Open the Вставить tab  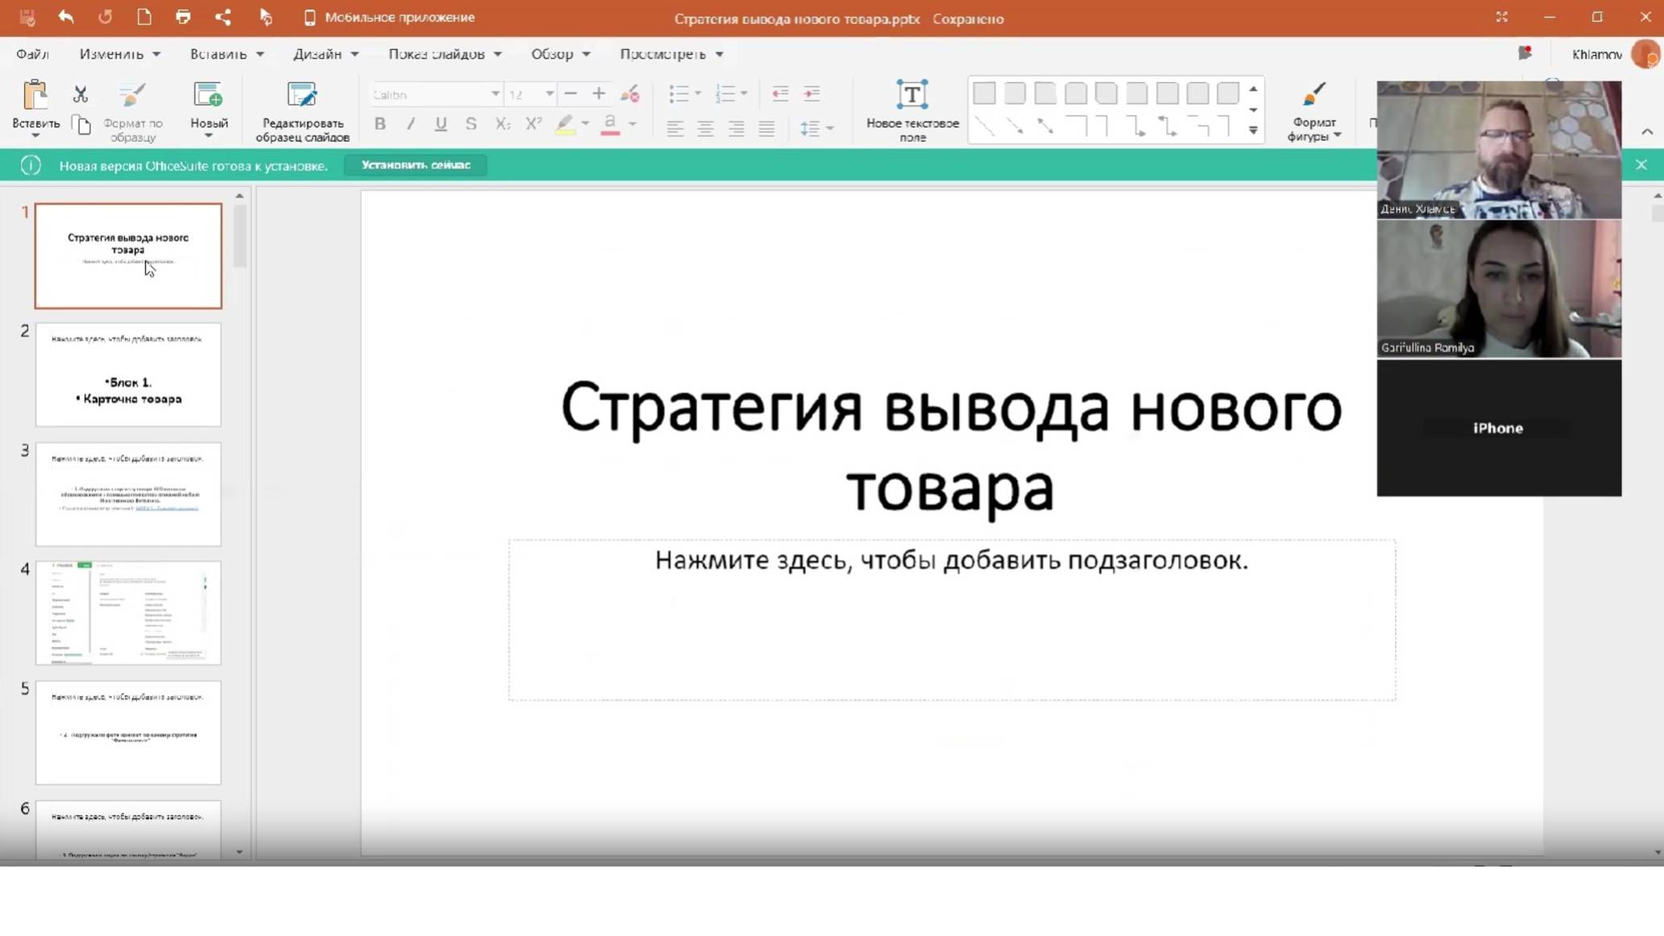click(x=226, y=54)
